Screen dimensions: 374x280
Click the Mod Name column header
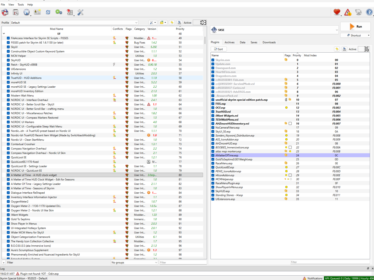tap(57, 29)
